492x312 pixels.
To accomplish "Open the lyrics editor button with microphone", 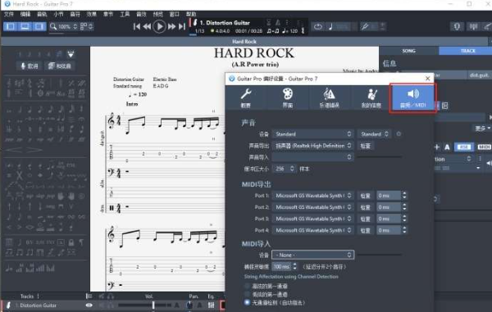I will pyautogui.click(x=30, y=66).
